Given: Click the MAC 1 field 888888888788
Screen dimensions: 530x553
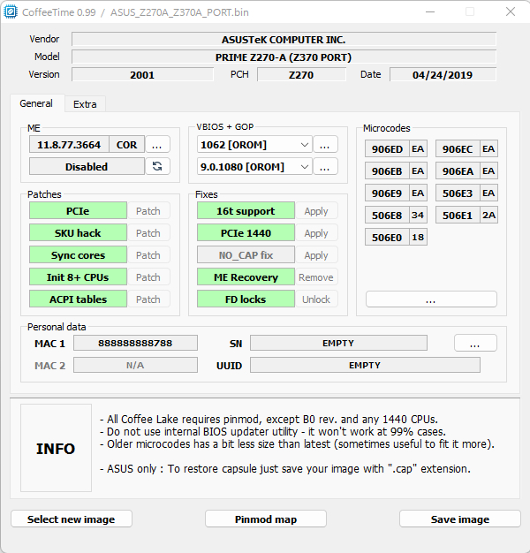Looking at the screenshot, I should (x=135, y=343).
